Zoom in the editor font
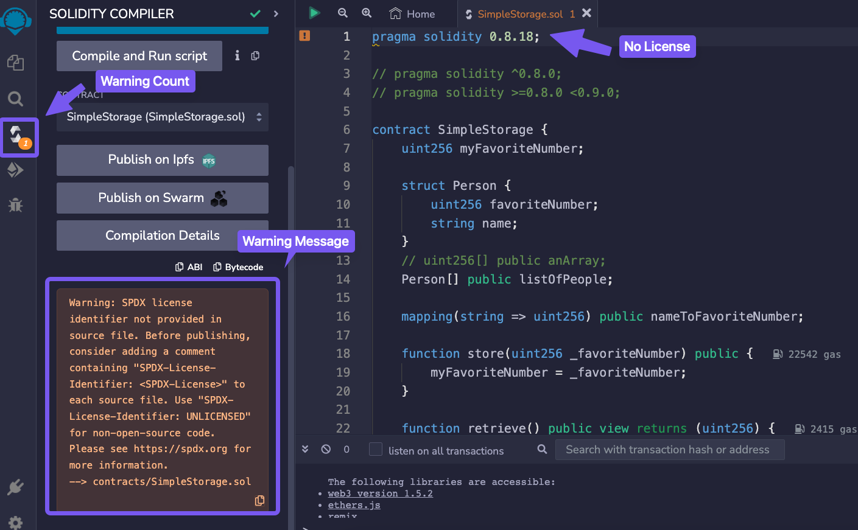 (x=367, y=13)
